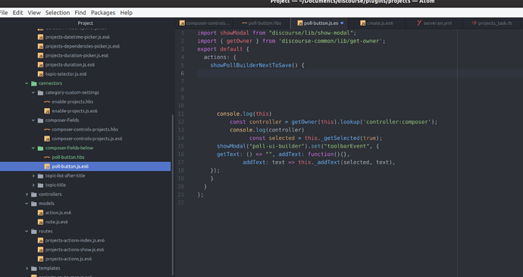Click line number 15 in the gutter
The image size is (523, 277).
(181, 146)
